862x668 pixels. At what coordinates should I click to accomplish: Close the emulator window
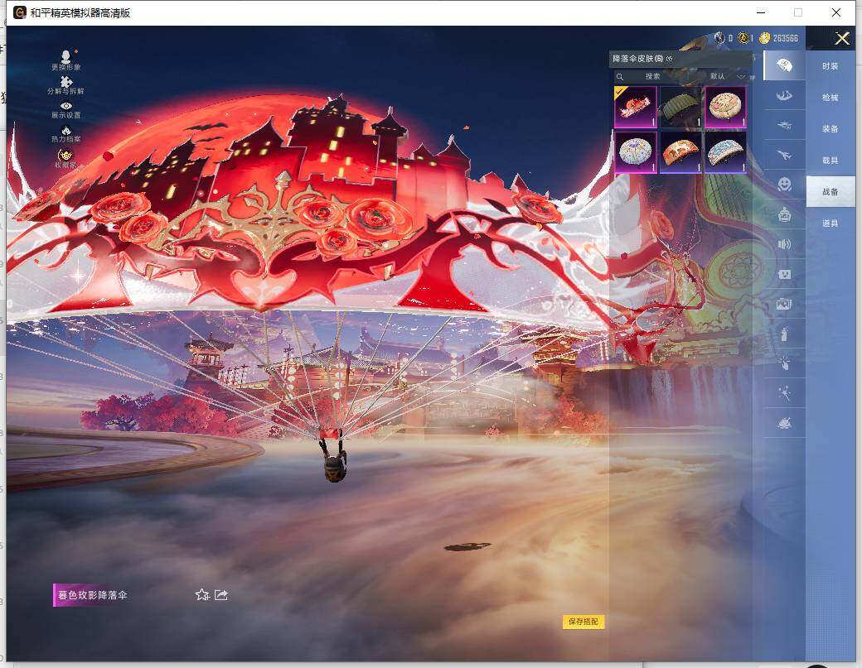836,12
